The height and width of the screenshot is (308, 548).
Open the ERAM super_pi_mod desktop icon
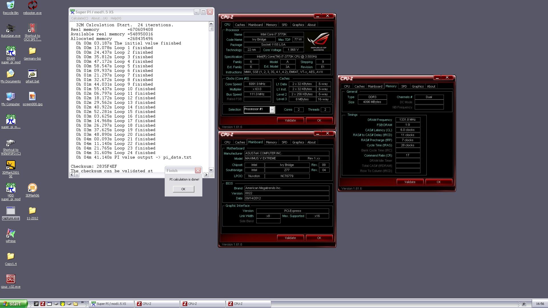[11, 55]
